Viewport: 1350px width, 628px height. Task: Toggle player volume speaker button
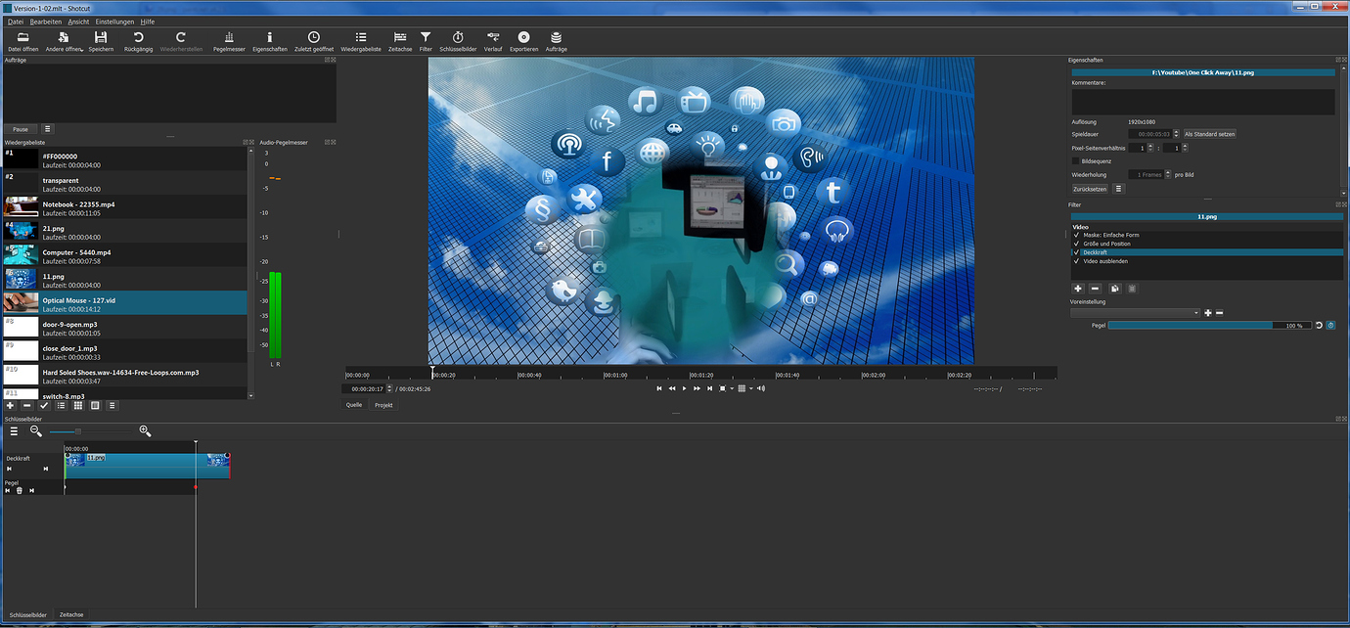tap(761, 388)
